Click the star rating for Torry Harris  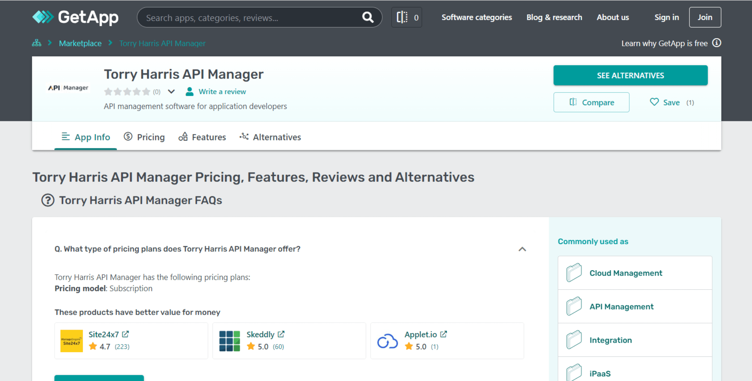point(127,92)
